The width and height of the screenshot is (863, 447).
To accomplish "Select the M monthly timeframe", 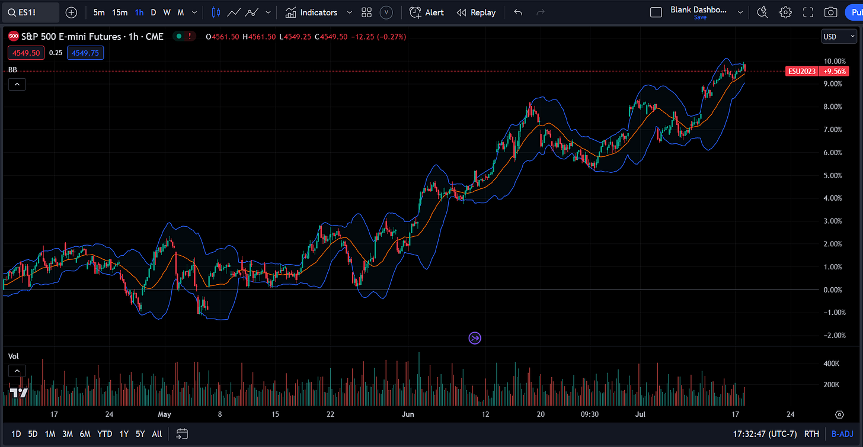I will pyautogui.click(x=180, y=12).
